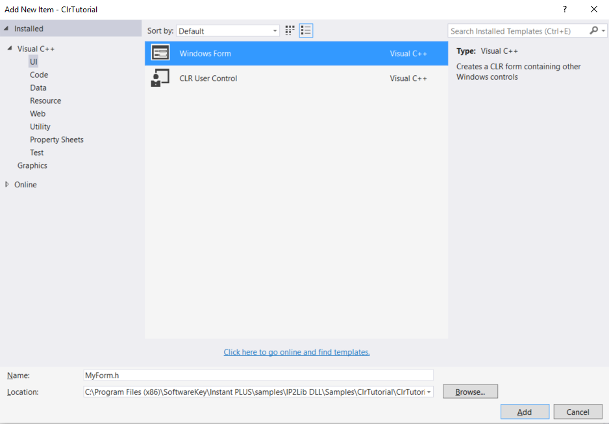Screen dimensions: 609x424
Task: Collapse the Visual C++ tree node
Action: click(x=10, y=49)
